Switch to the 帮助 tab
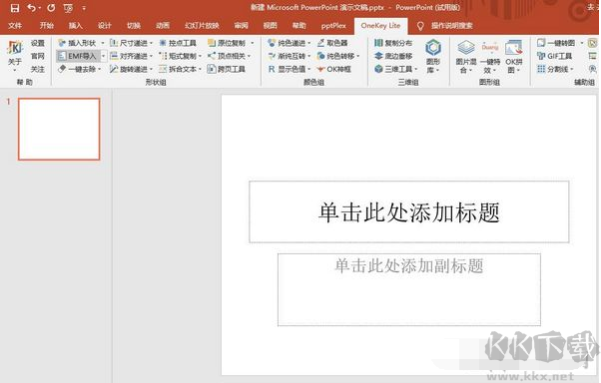The image size is (601, 383). (x=299, y=26)
